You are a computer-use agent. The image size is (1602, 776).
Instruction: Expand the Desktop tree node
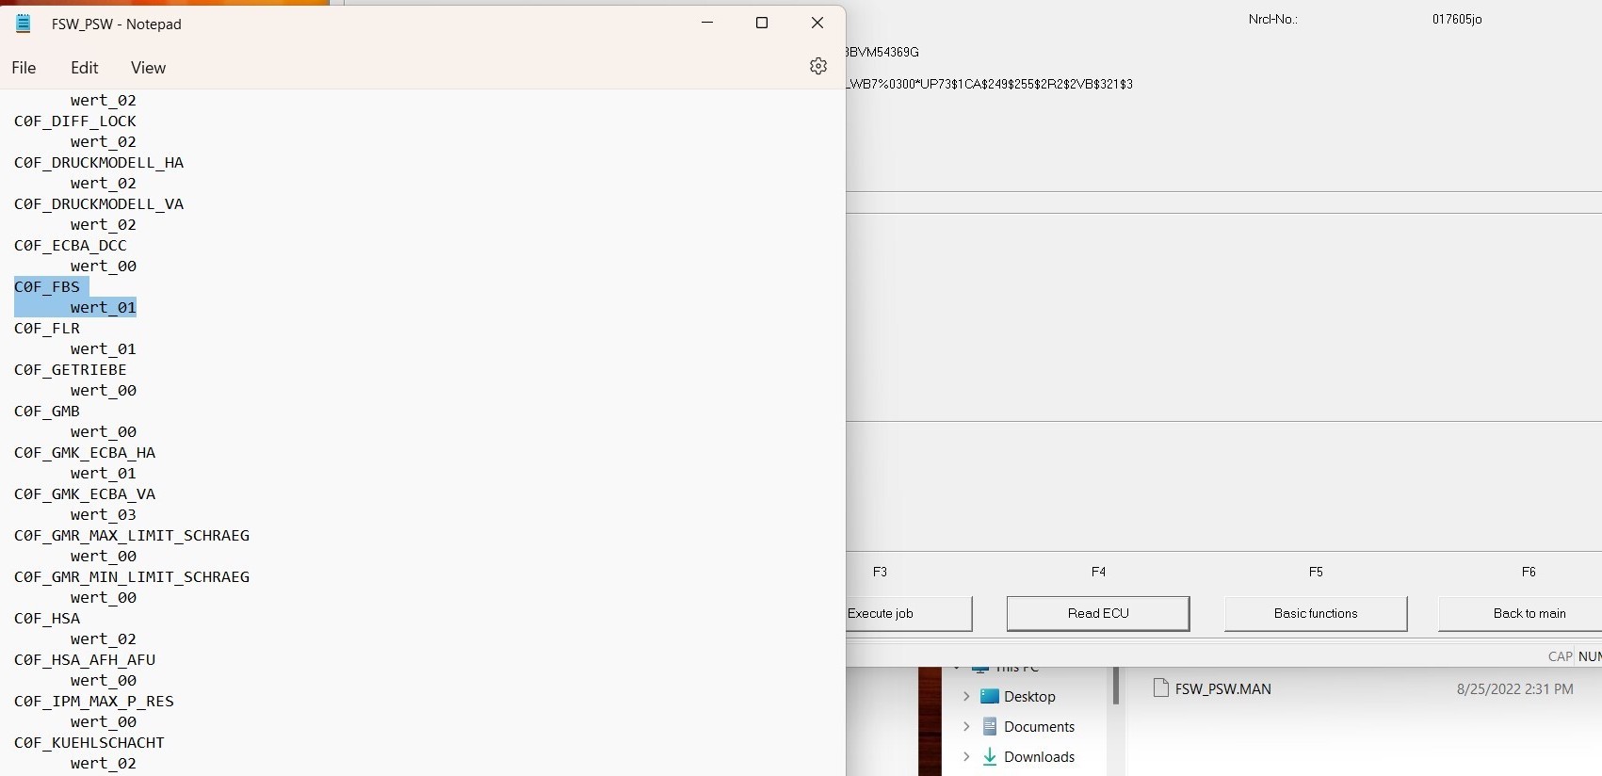pyautogui.click(x=965, y=697)
